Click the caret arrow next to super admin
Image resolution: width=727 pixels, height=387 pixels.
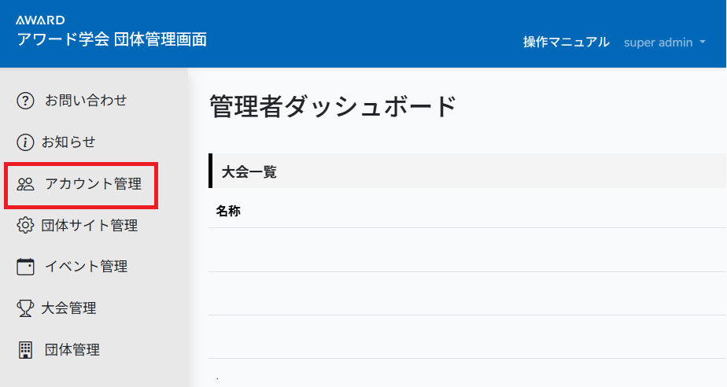coord(702,42)
